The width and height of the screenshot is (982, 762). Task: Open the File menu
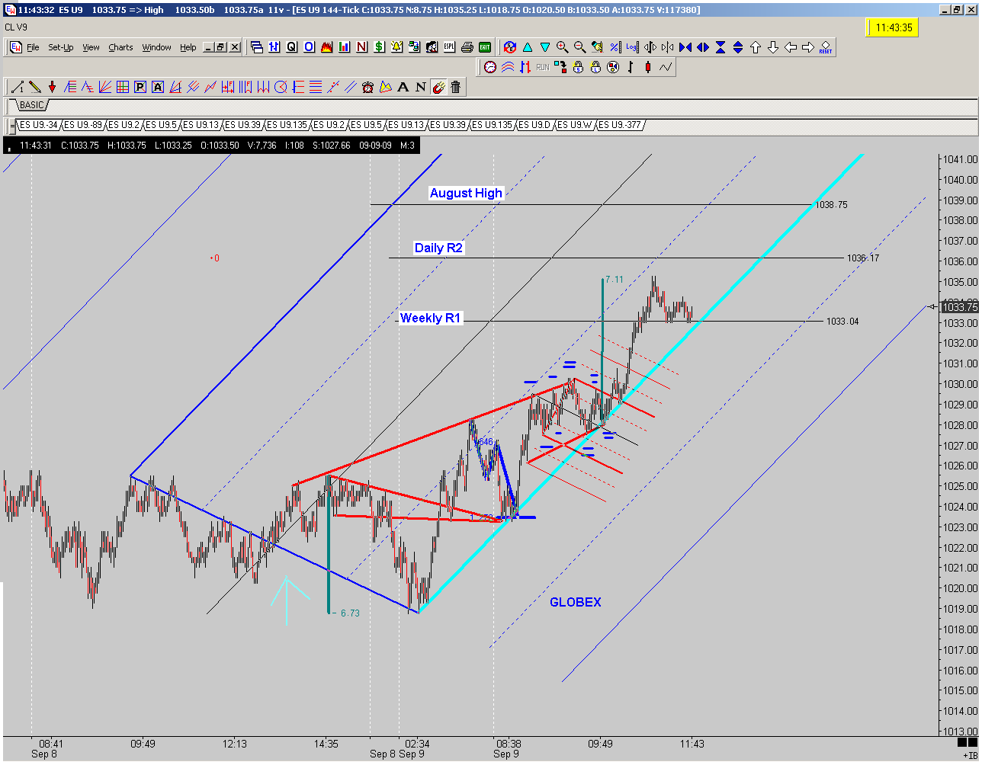[33, 47]
